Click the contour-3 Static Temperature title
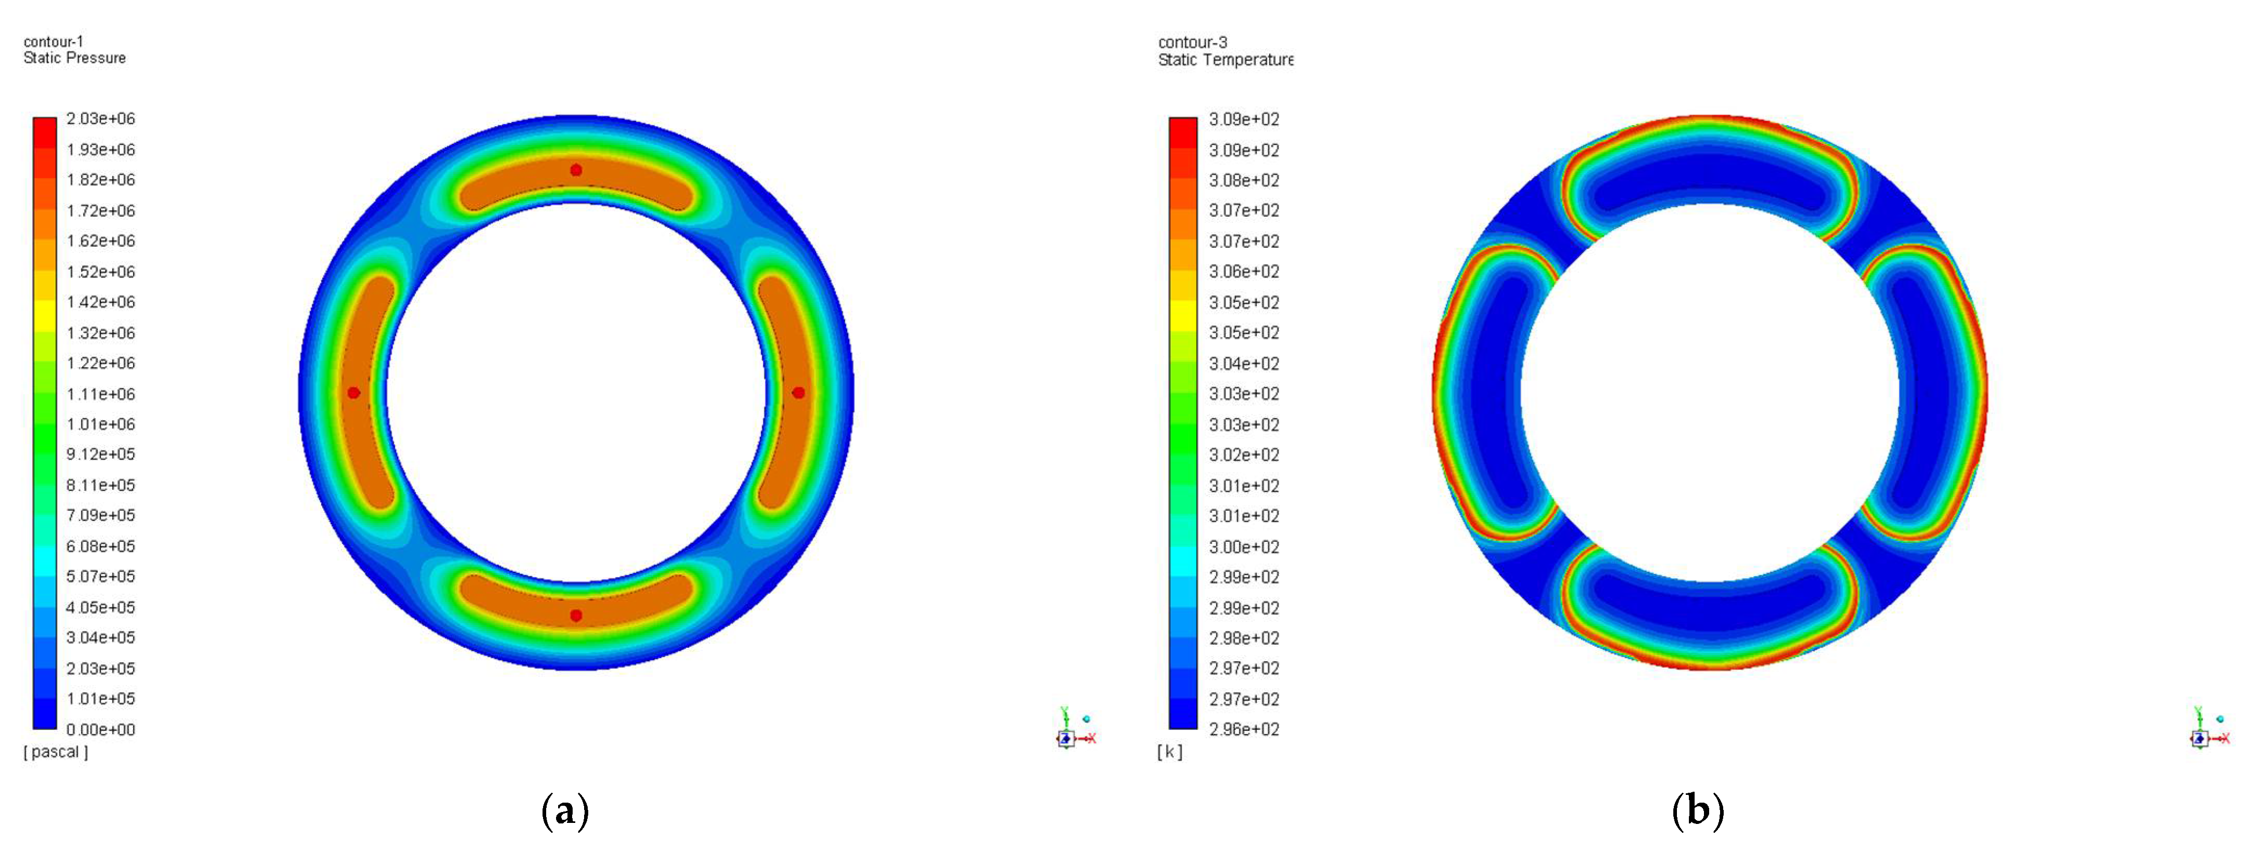 [1225, 51]
